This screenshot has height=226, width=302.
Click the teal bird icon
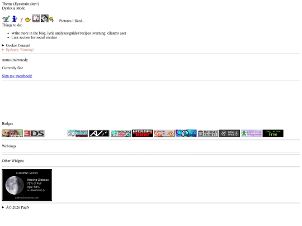(6, 19)
